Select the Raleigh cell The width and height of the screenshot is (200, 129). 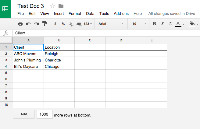click(59, 54)
